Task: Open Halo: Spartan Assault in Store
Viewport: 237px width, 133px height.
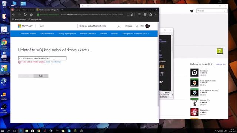Action: click(204, 92)
